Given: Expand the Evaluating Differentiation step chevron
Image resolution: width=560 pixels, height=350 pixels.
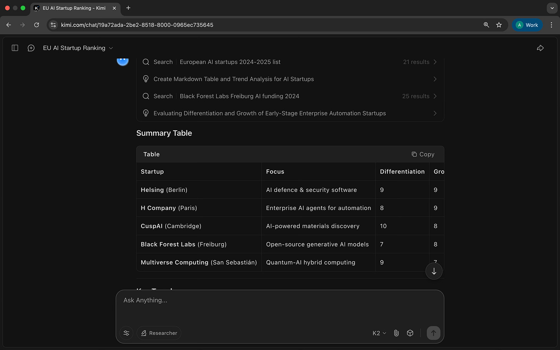Looking at the screenshot, I should click(435, 113).
